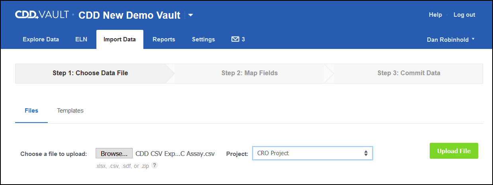
Task: Open the ELN tab
Action: pyautogui.click(x=81, y=39)
